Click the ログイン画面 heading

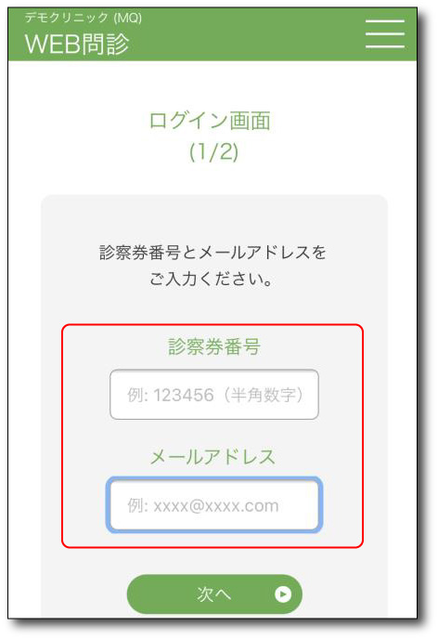(x=210, y=121)
